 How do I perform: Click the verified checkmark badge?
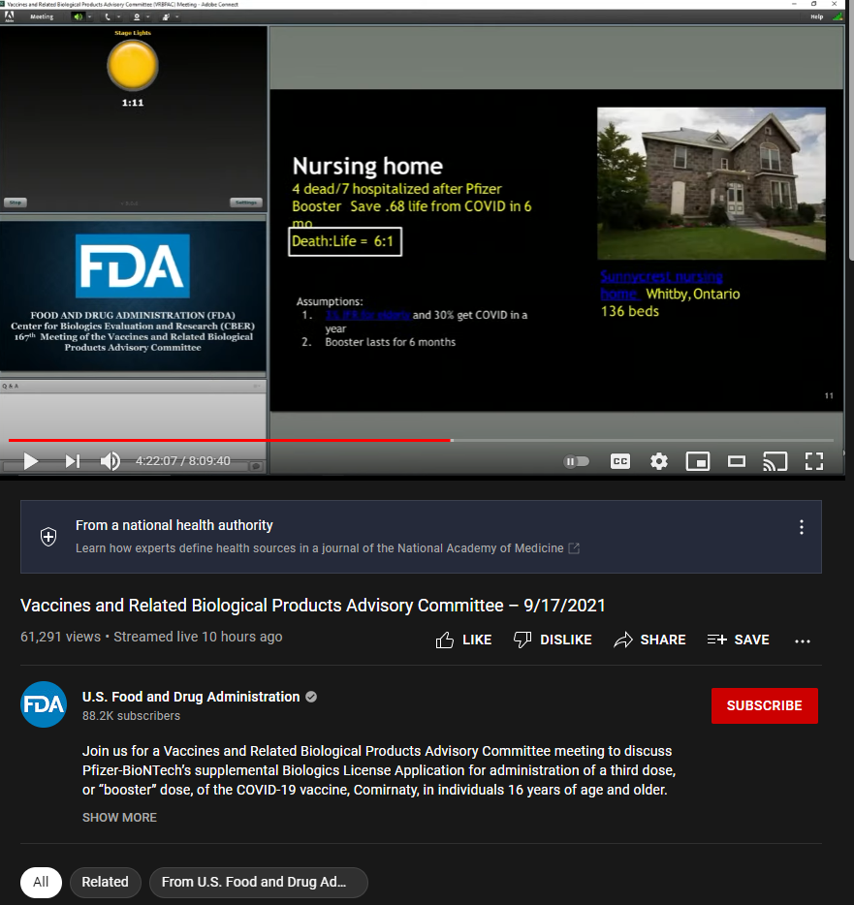click(x=311, y=697)
